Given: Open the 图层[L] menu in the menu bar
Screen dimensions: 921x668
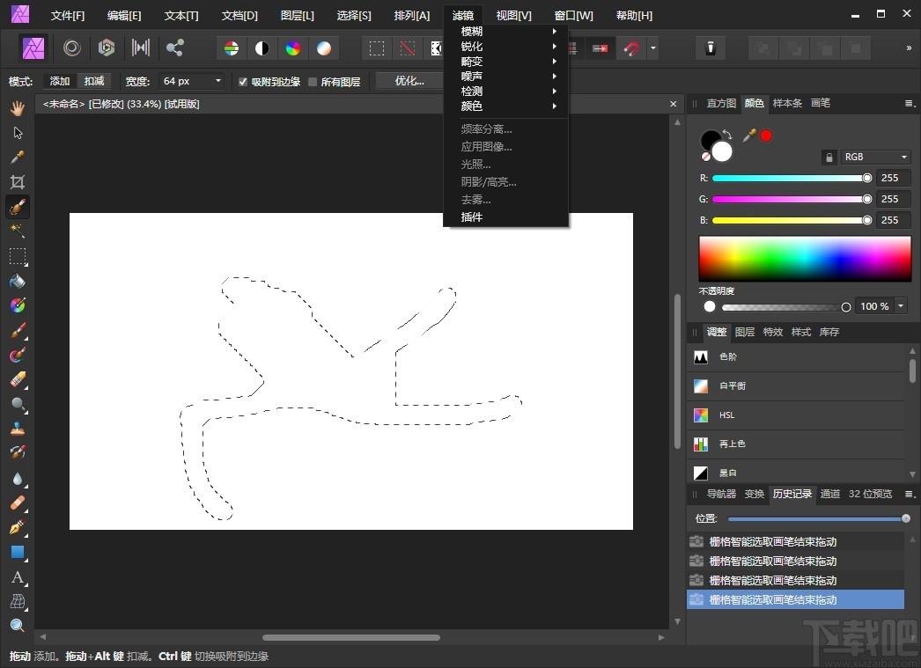Looking at the screenshot, I should (298, 16).
